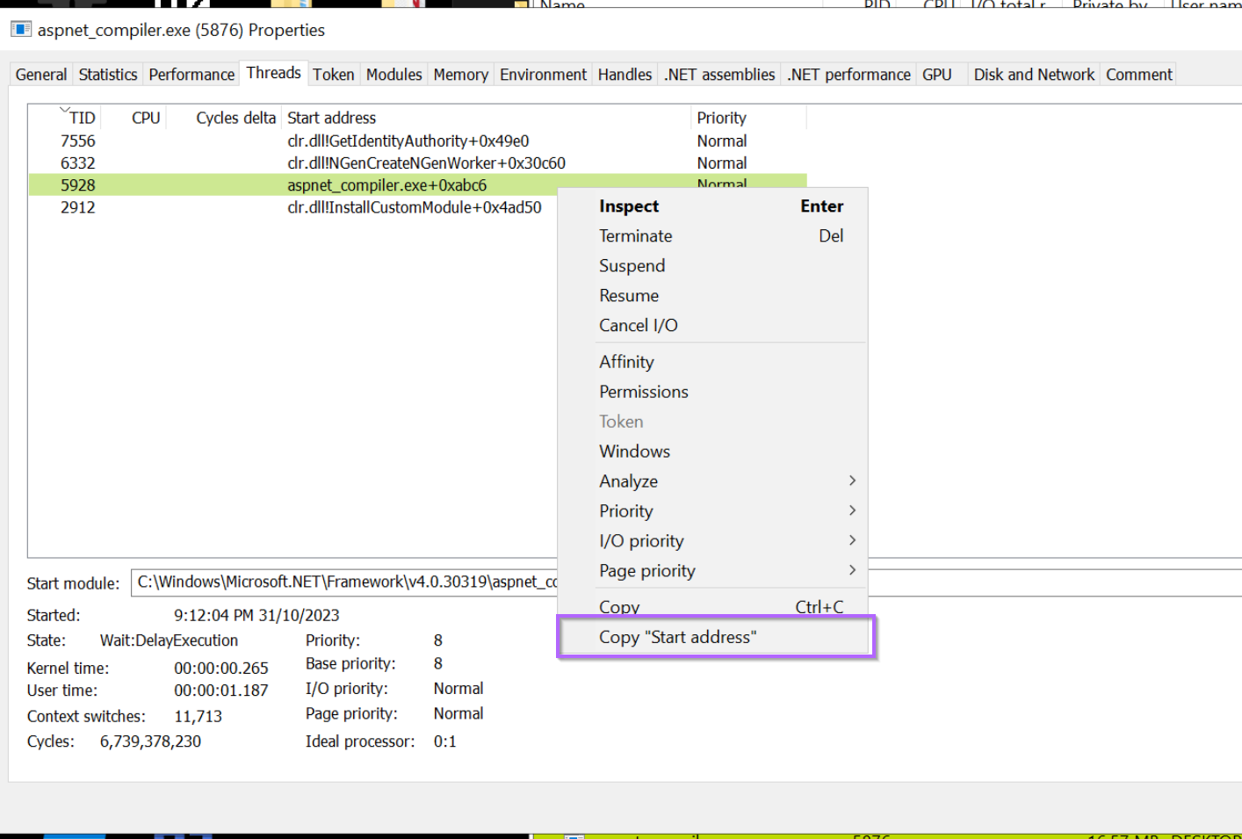This screenshot has width=1242, height=839.
Task: Select the .NET performance tab
Action: [848, 75]
